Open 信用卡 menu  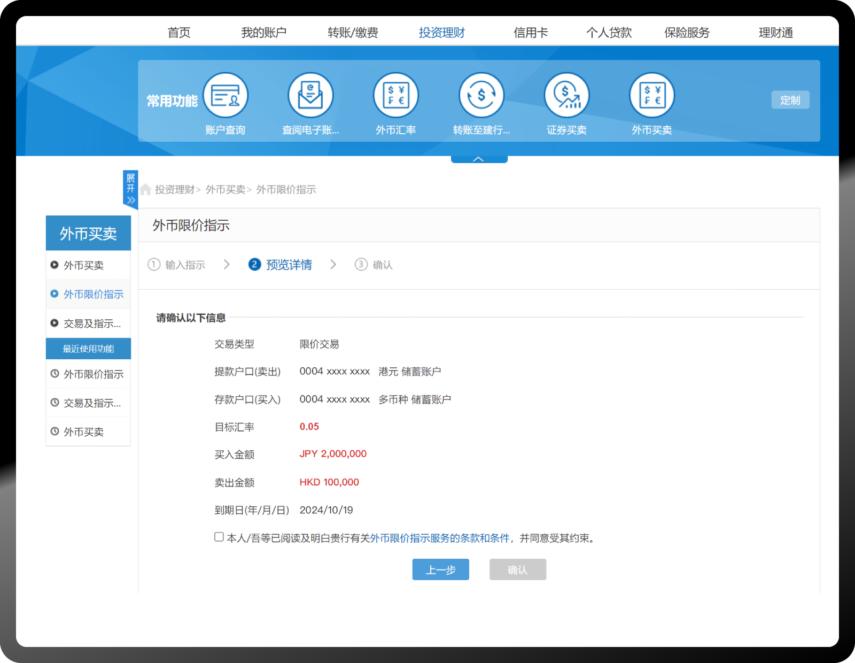point(531,33)
